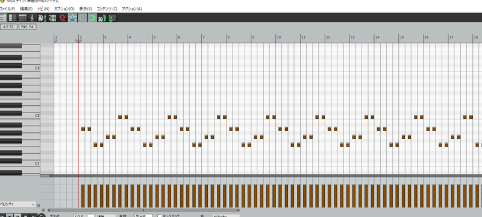Start playback with the play button
482x217 pixels.
[x=10, y=215]
